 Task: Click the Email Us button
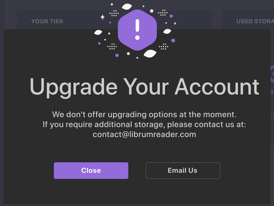[183, 171]
